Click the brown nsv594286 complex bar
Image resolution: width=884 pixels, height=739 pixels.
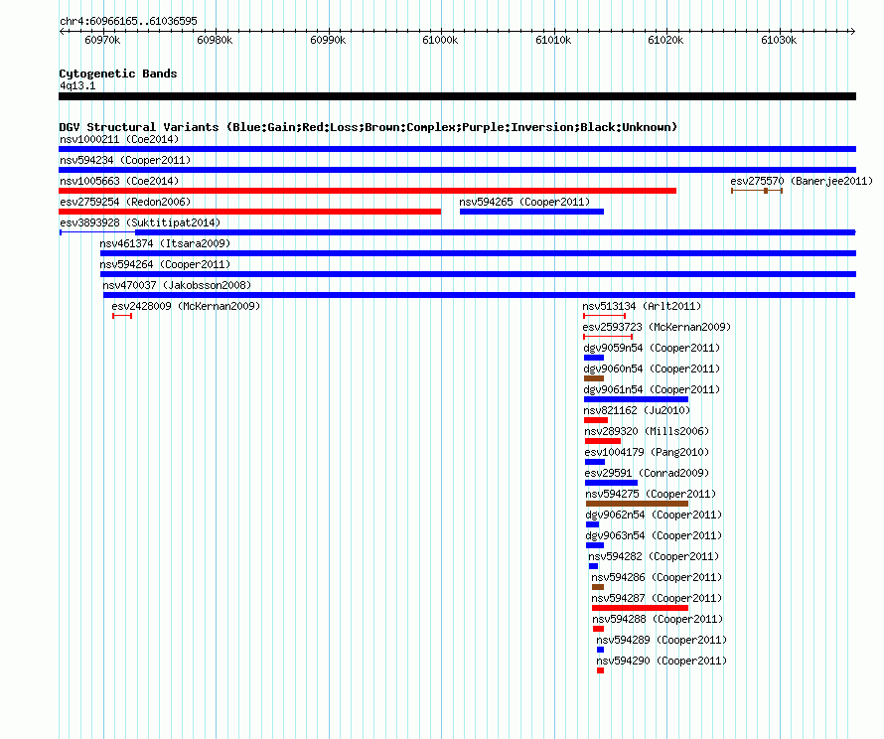[598, 587]
